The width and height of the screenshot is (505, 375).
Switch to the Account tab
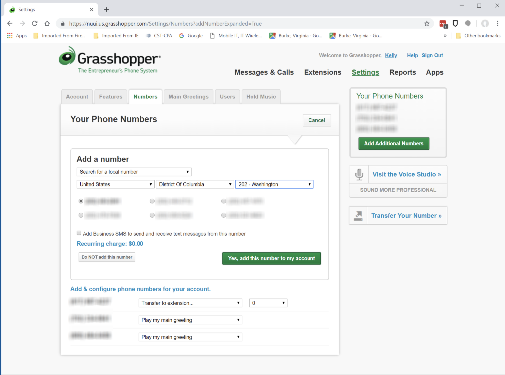click(77, 97)
